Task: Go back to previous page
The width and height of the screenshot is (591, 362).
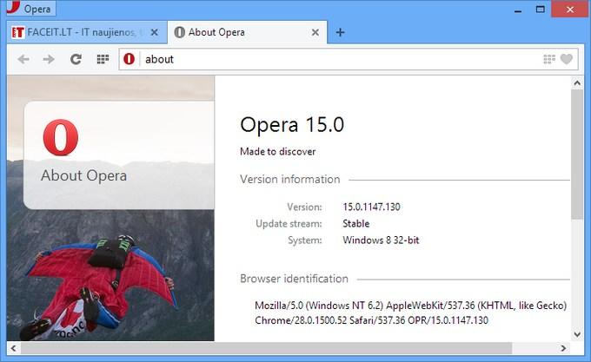Action: 23,59
